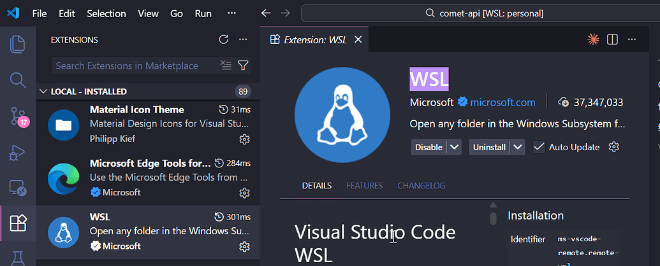Open the File menu
660x266 pixels.
coord(39,13)
